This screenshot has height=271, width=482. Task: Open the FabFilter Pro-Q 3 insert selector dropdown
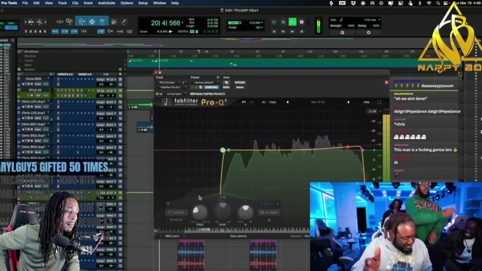coord(172,87)
